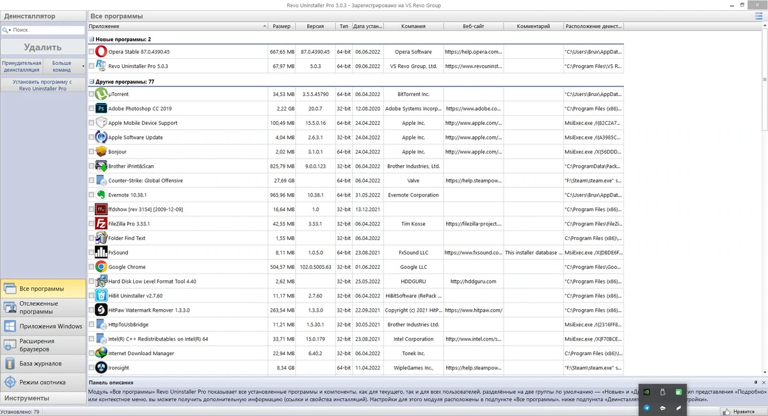This screenshot has width=768, height=416.
Task: Click the 'Нравится' like button
Action: 743,412
